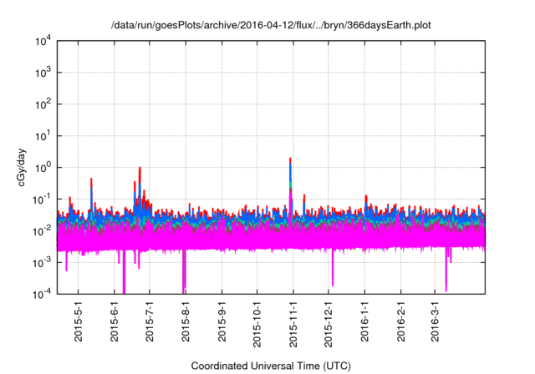Click the Coordinated Universal Time (UTC) axis label
Image resolution: width=535 pixels, height=374 pixels.
[270, 366]
